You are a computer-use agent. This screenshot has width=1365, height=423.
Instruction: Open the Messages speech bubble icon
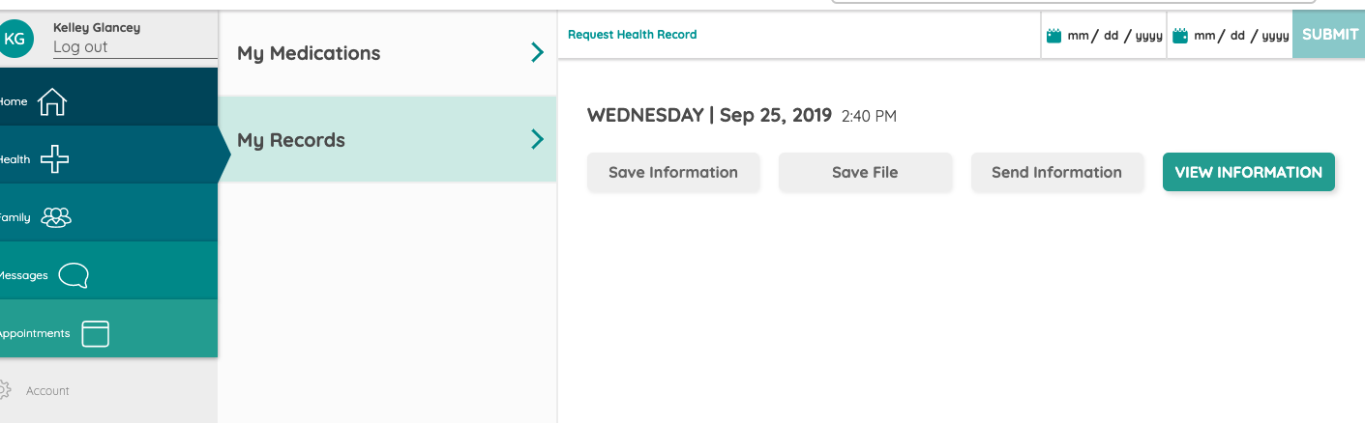point(74,276)
